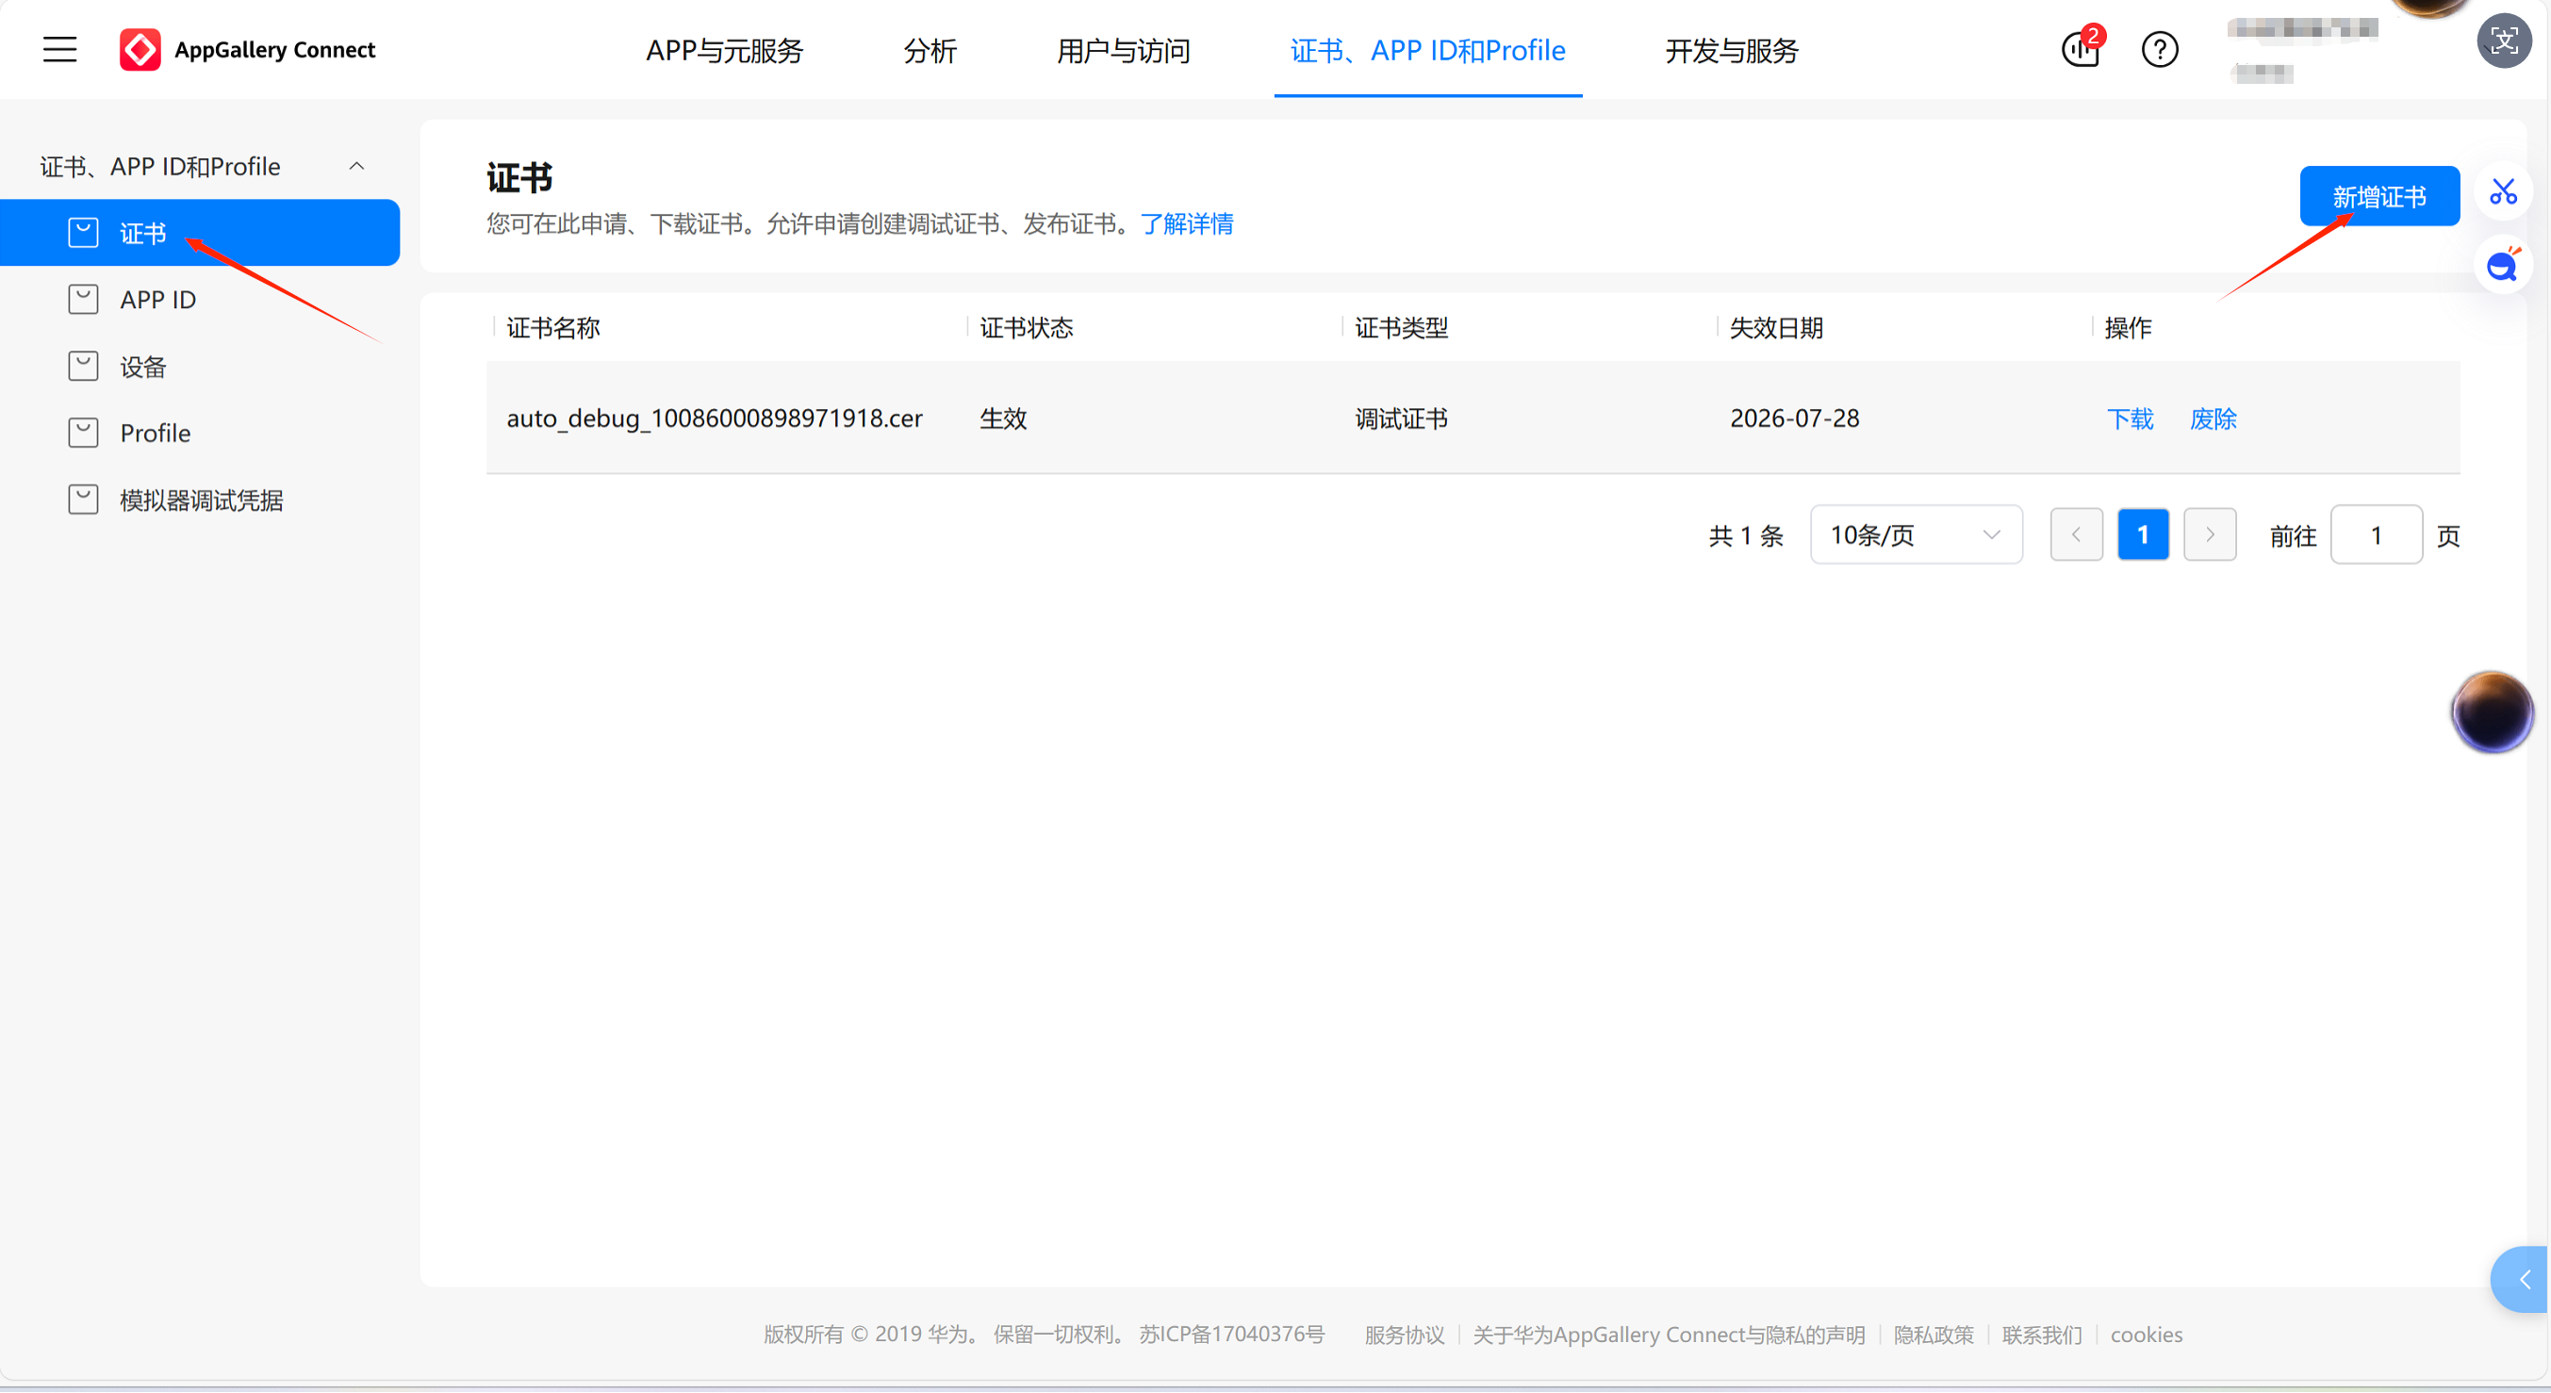Screen dimensions: 2551x1393
Task: Open the chat assistant floating icon
Action: [2503, 266]
